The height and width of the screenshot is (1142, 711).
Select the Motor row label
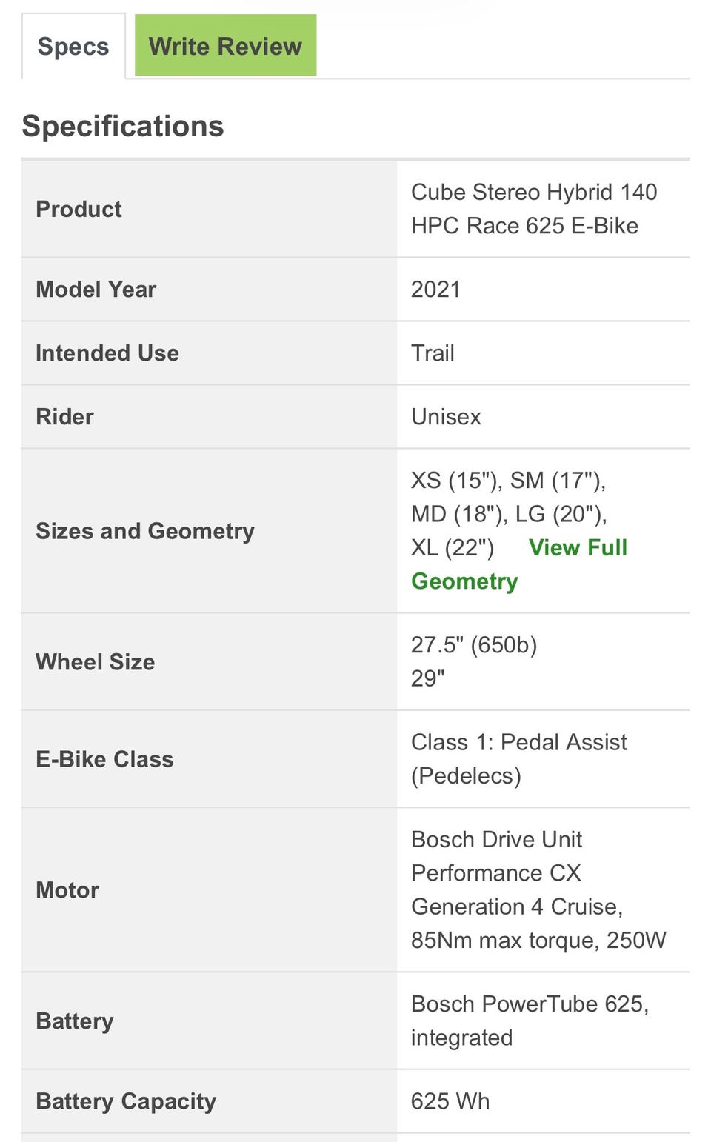tap(67, 890)
